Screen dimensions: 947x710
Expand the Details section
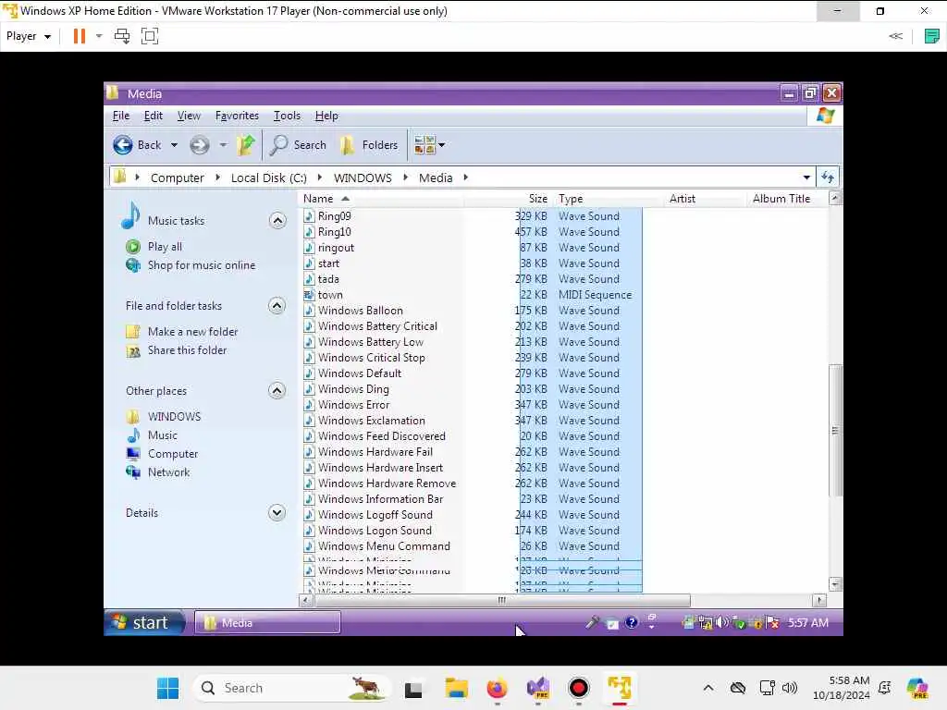point(277,513)
